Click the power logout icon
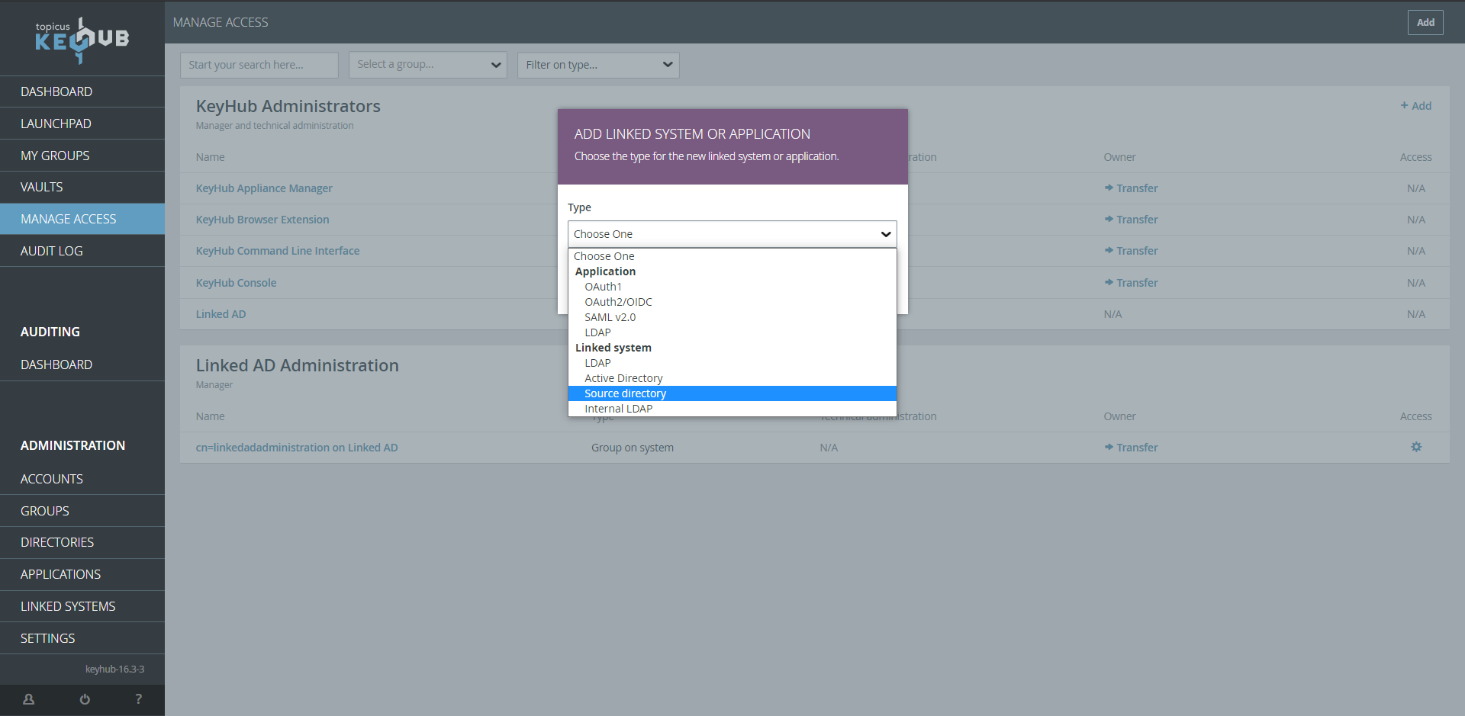The image size is (1465, 716). pos(85,699)
